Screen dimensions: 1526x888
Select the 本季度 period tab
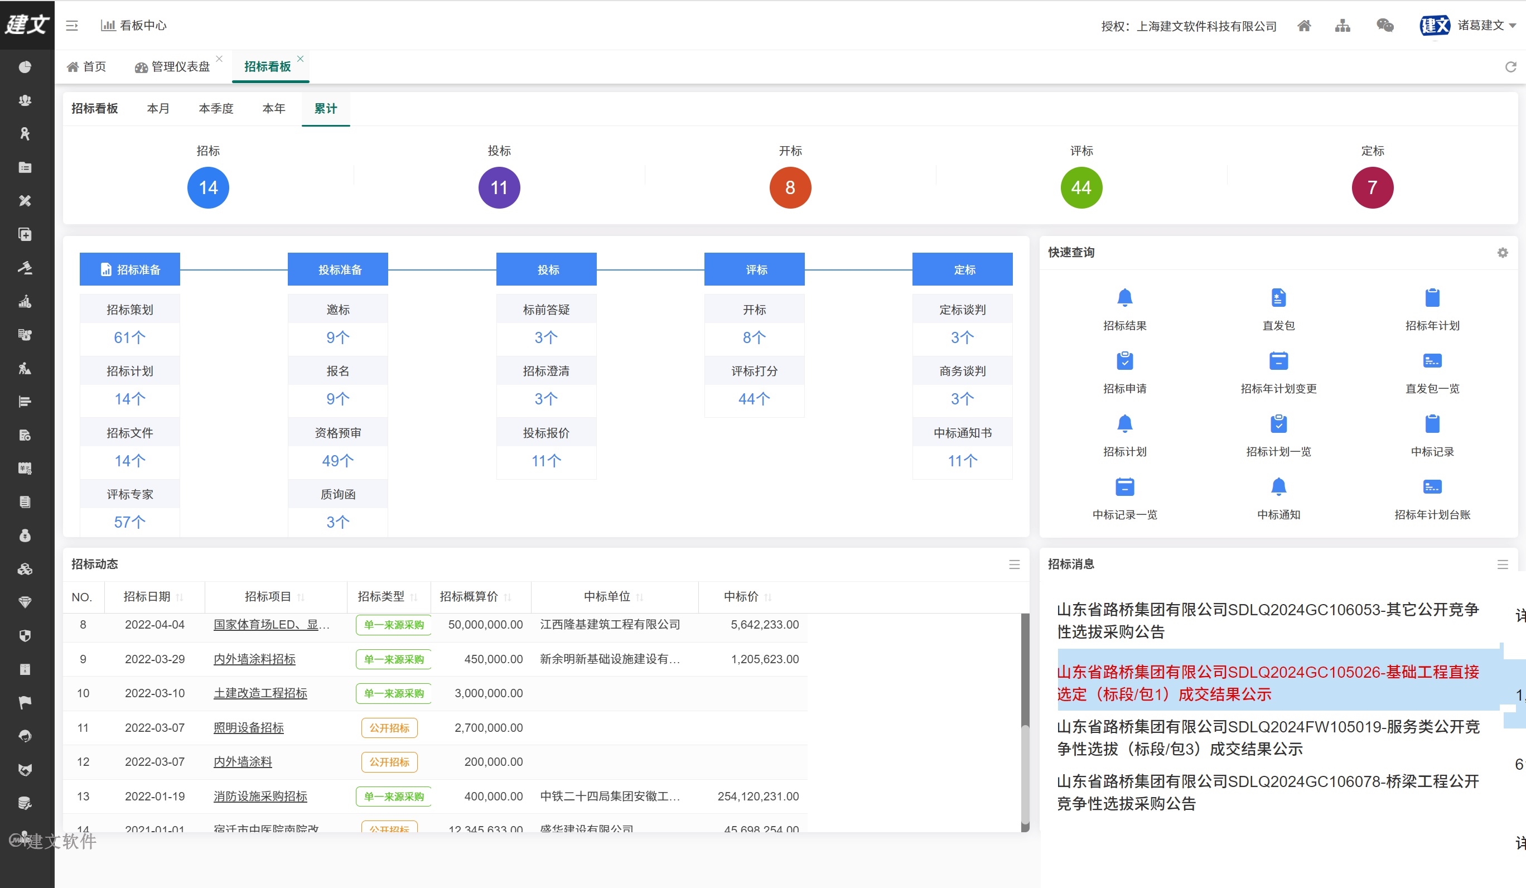(x=216, y=108)
